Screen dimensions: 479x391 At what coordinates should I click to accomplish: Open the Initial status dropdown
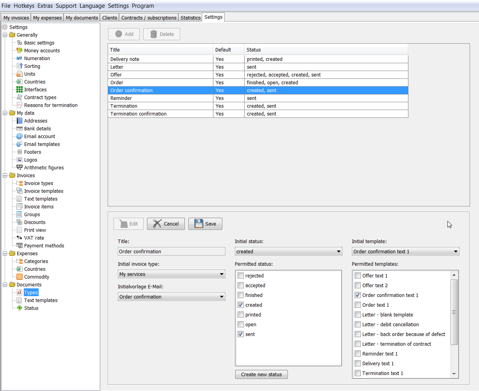[288, 252]
